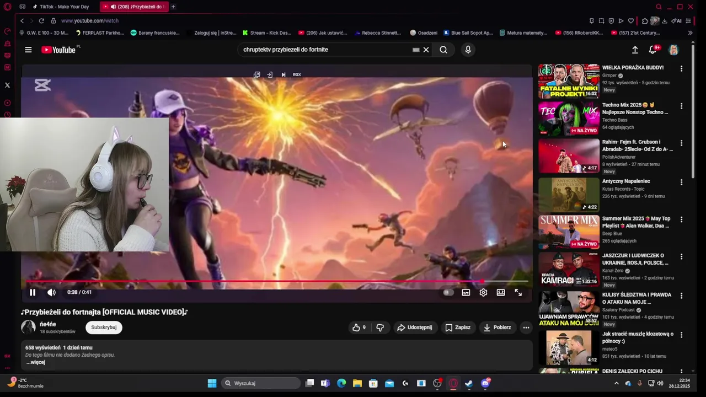
Task: Open the YouTube guide hamburger menu
Action: (x=28, y=50)
